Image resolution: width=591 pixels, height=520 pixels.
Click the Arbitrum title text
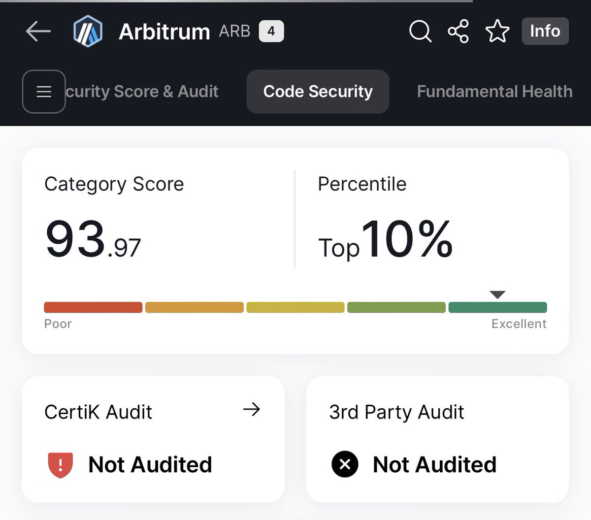(x=164, y=32)
